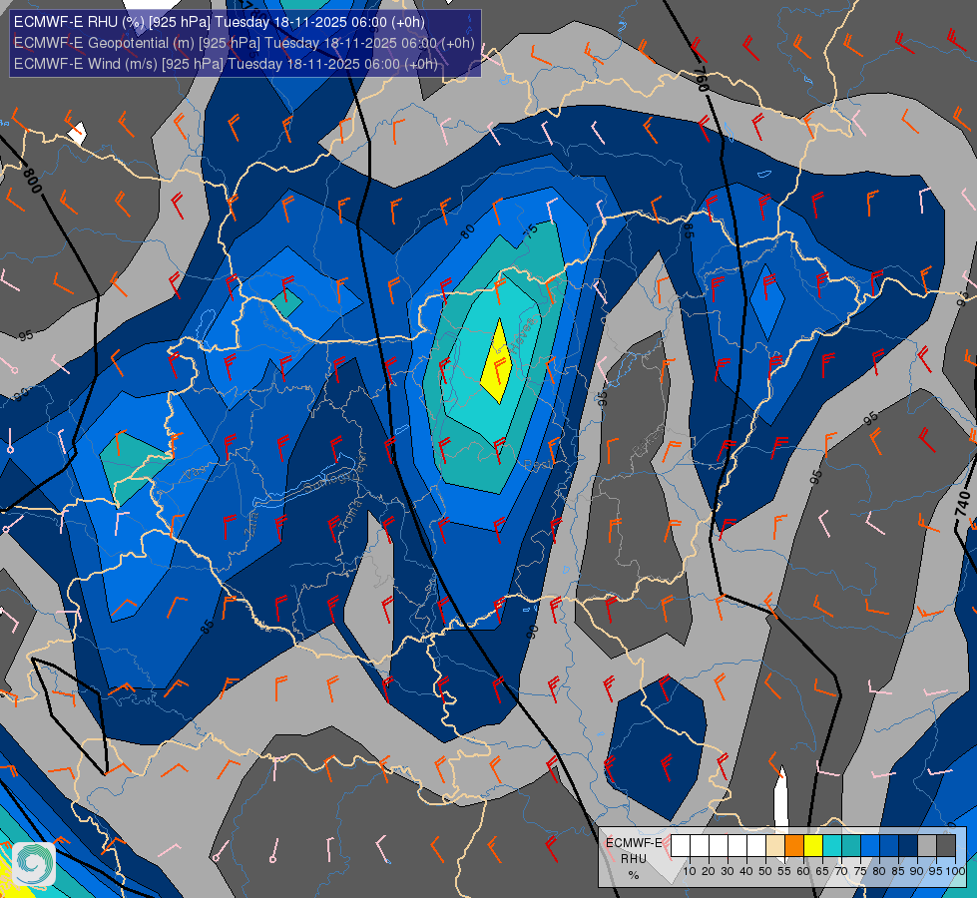Click the legend tick value 60

pos(803,871)
